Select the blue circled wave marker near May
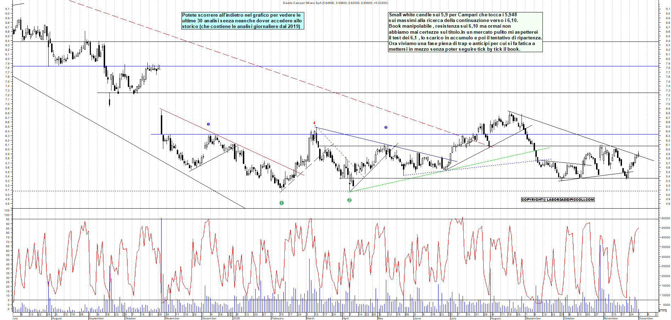 [x=386, y=127]
